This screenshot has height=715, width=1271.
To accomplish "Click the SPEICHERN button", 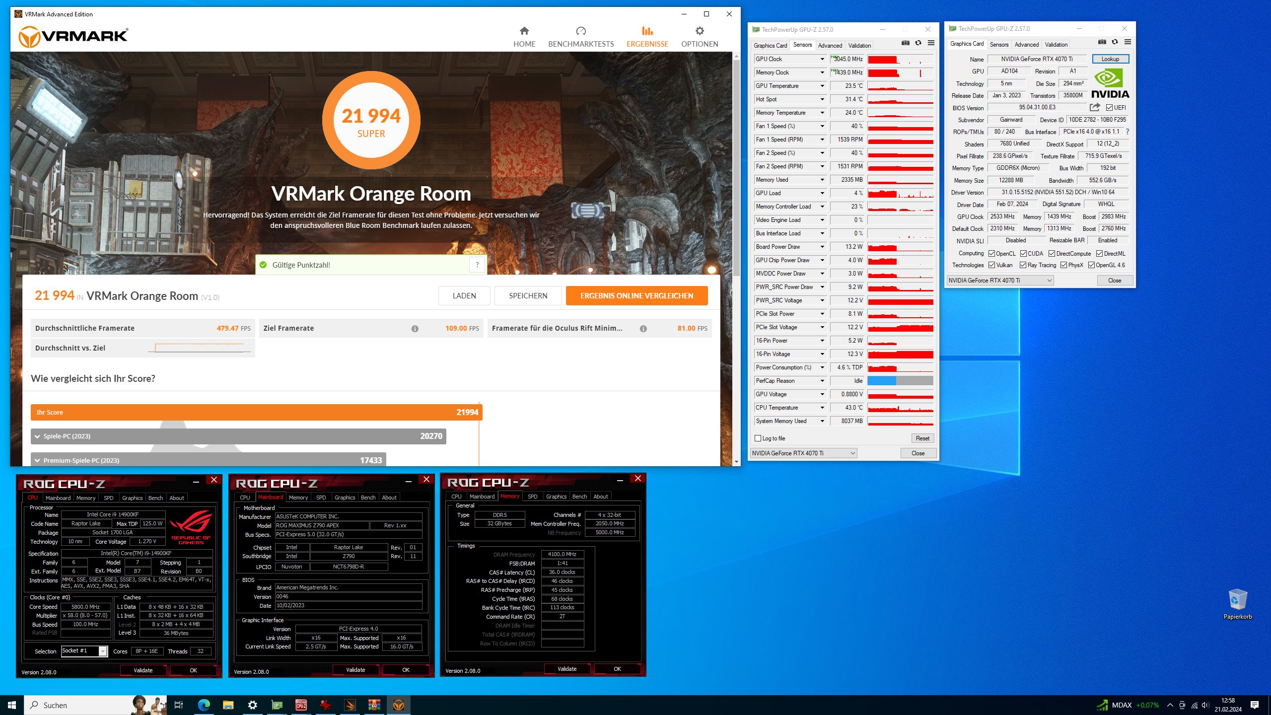I will tap(528, 296).
